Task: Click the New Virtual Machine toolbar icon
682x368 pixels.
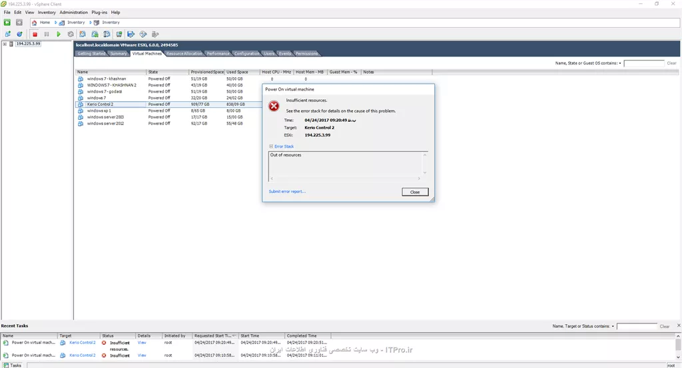Action: click(x=7, y=34)
